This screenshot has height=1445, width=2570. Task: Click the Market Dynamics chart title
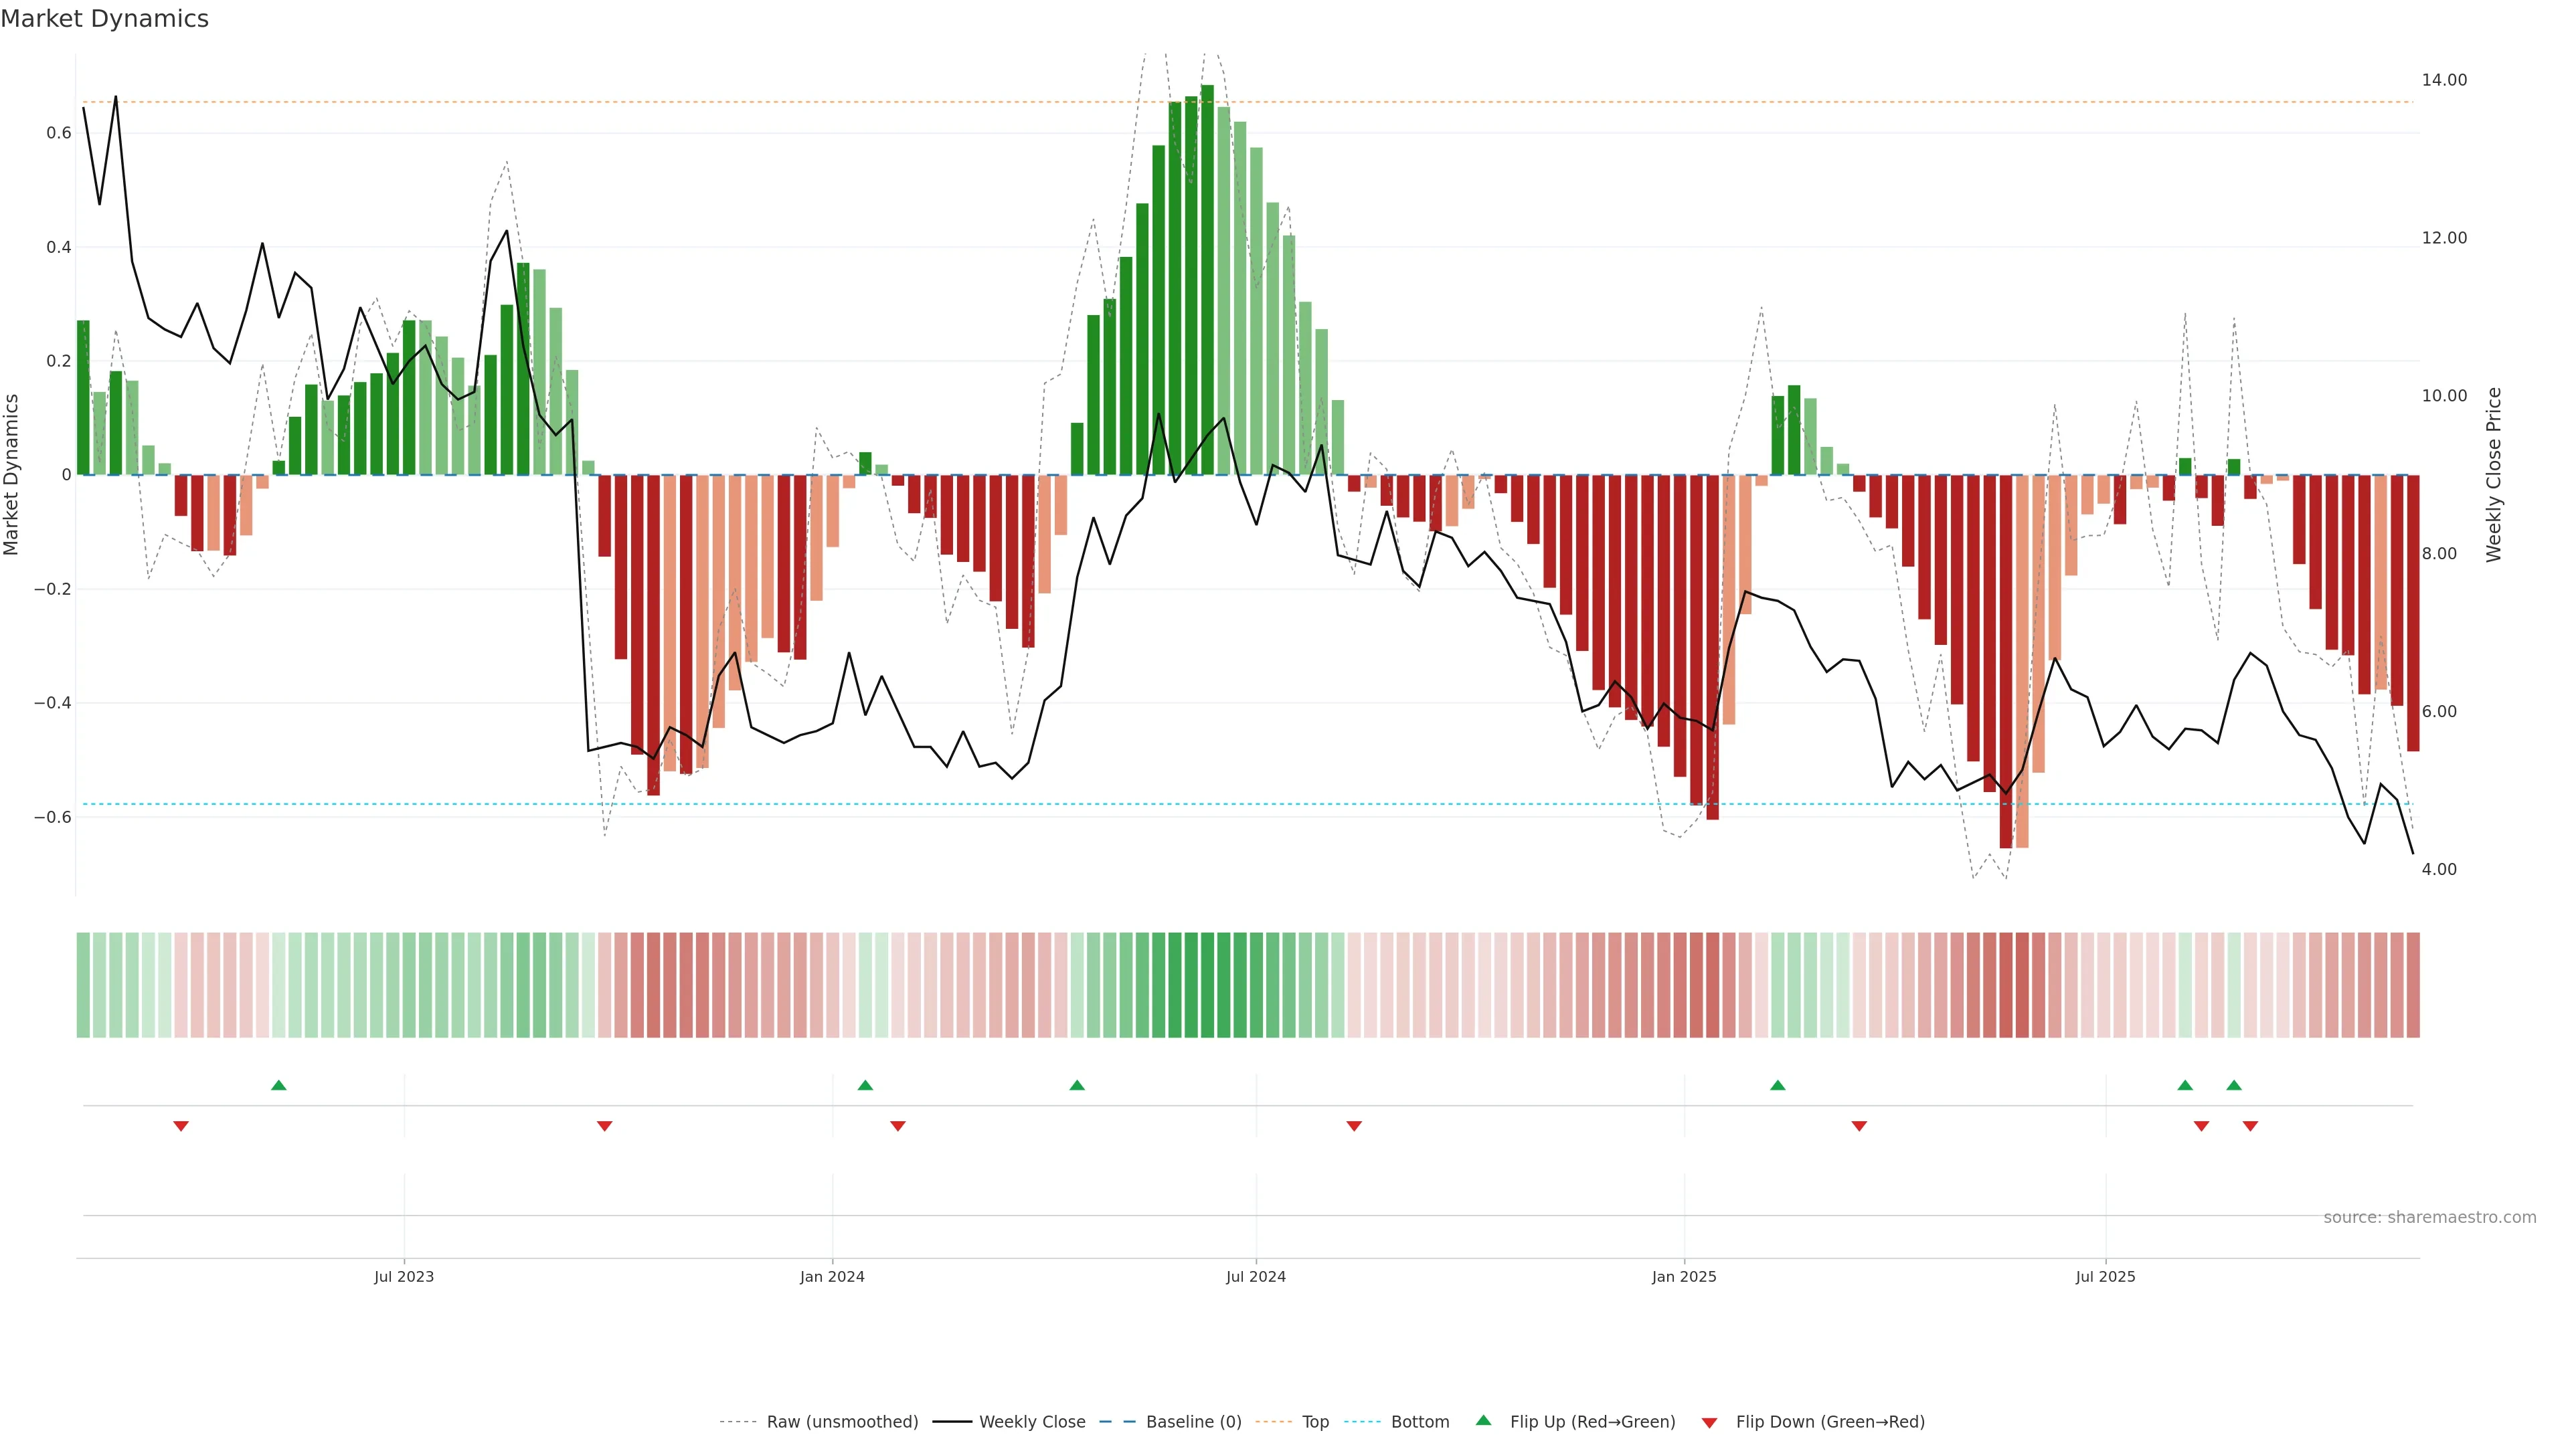105,19
